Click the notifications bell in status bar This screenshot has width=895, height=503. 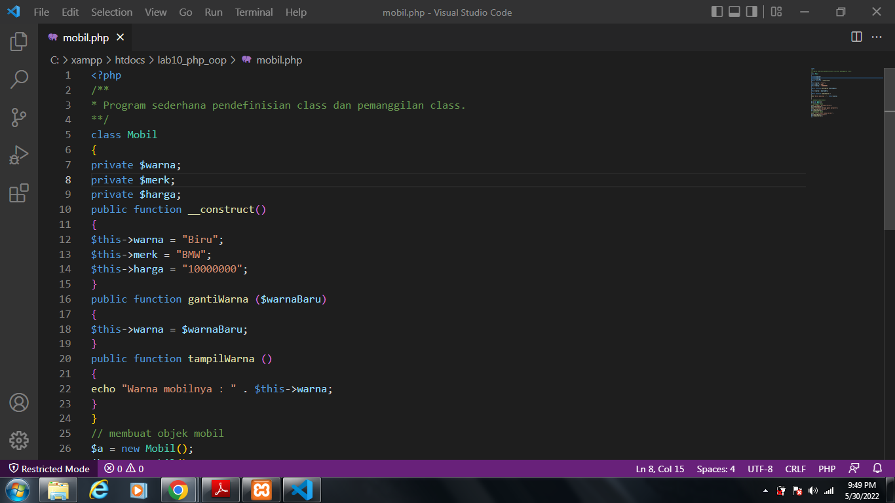click(878, 468)
